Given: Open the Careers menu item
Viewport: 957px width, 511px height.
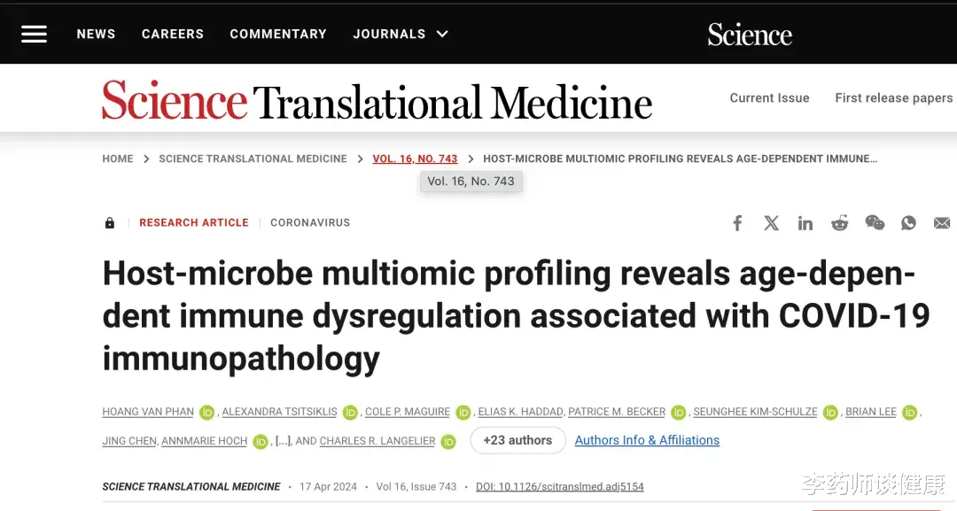Looking at the screenshot, I should pos(173,35).
